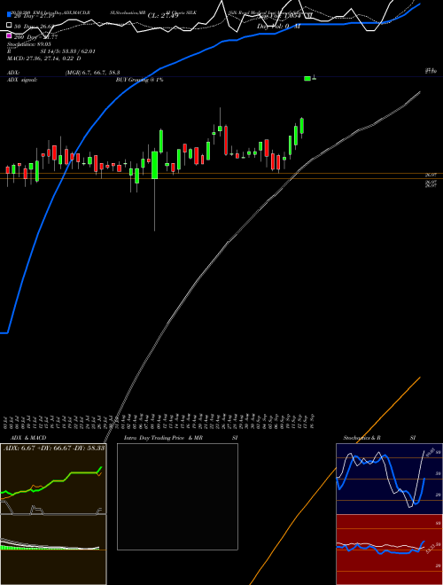Viewport: 443px width, 585px height.
Task: Open the blue Stochastics chart panel
Action: (389, 479)
